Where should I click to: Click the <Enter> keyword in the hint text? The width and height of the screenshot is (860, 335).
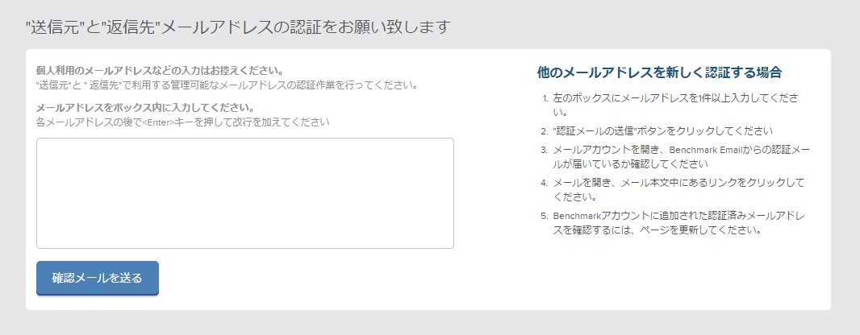tap(158, 122)
